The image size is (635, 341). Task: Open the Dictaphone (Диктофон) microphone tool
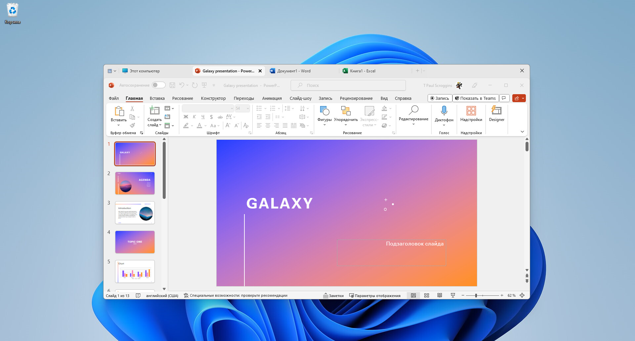(x=444, y=111)
